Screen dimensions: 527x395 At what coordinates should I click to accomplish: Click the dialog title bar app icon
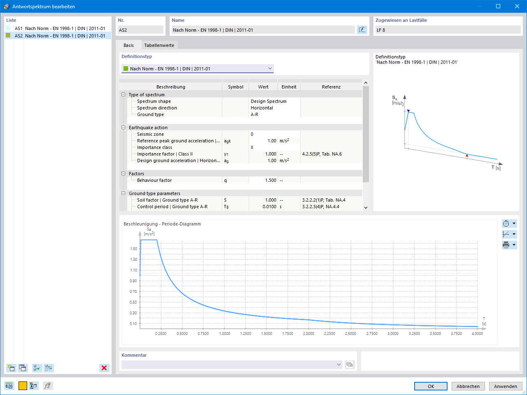[7, 6]
